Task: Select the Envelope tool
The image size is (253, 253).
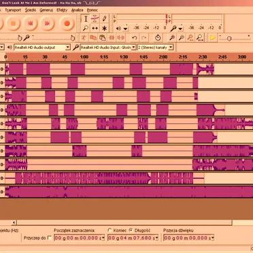Action: click(x=95, y=19)
